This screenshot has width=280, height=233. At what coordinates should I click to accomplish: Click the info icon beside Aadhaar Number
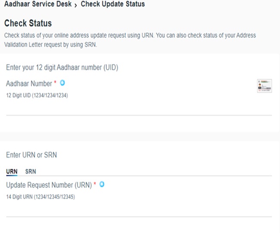click(62, 82)
